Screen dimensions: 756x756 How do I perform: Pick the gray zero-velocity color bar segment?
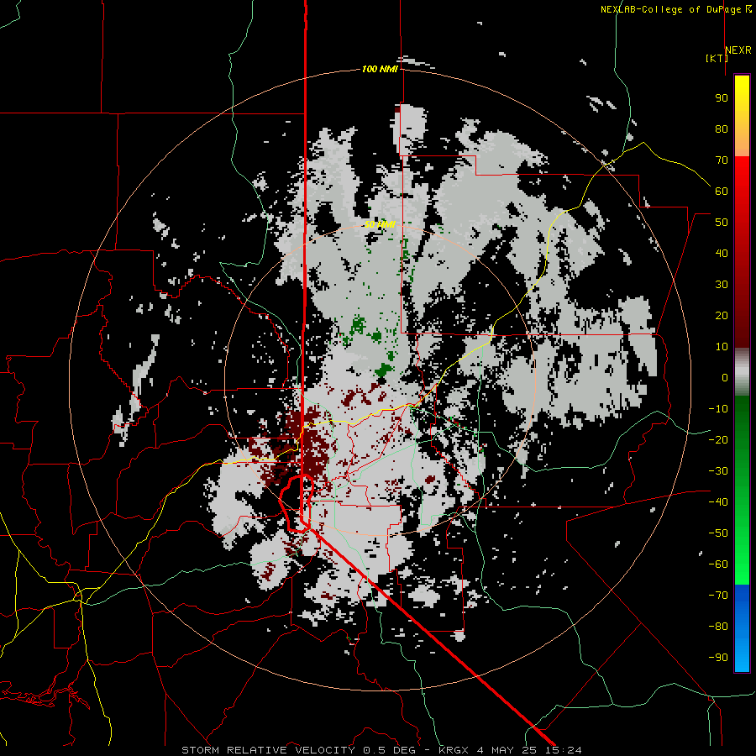742,371
